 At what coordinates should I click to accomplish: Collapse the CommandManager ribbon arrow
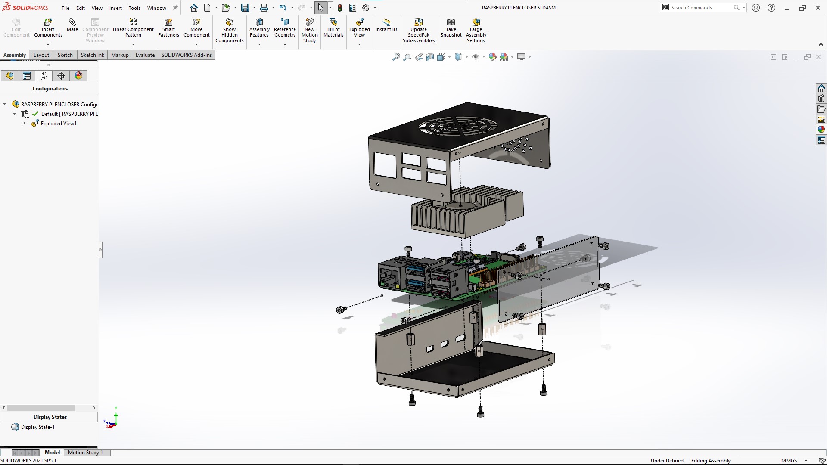point(821,44)
